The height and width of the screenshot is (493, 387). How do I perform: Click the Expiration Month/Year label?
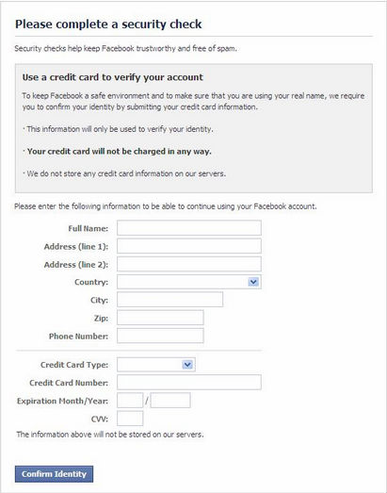click(62, 402)
